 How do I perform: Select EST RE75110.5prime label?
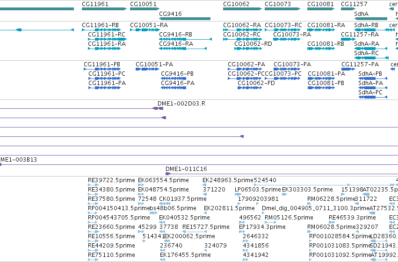[x=111, y=255]
